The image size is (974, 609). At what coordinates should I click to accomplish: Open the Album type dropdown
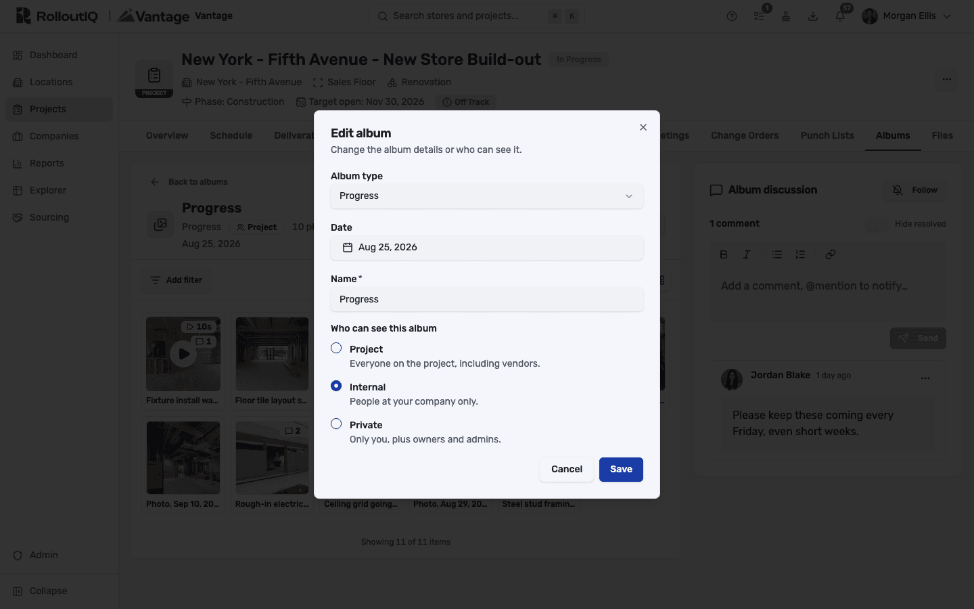487,196
